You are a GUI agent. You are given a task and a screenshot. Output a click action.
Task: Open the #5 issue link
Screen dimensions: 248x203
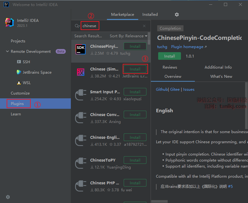click(230, 187)
